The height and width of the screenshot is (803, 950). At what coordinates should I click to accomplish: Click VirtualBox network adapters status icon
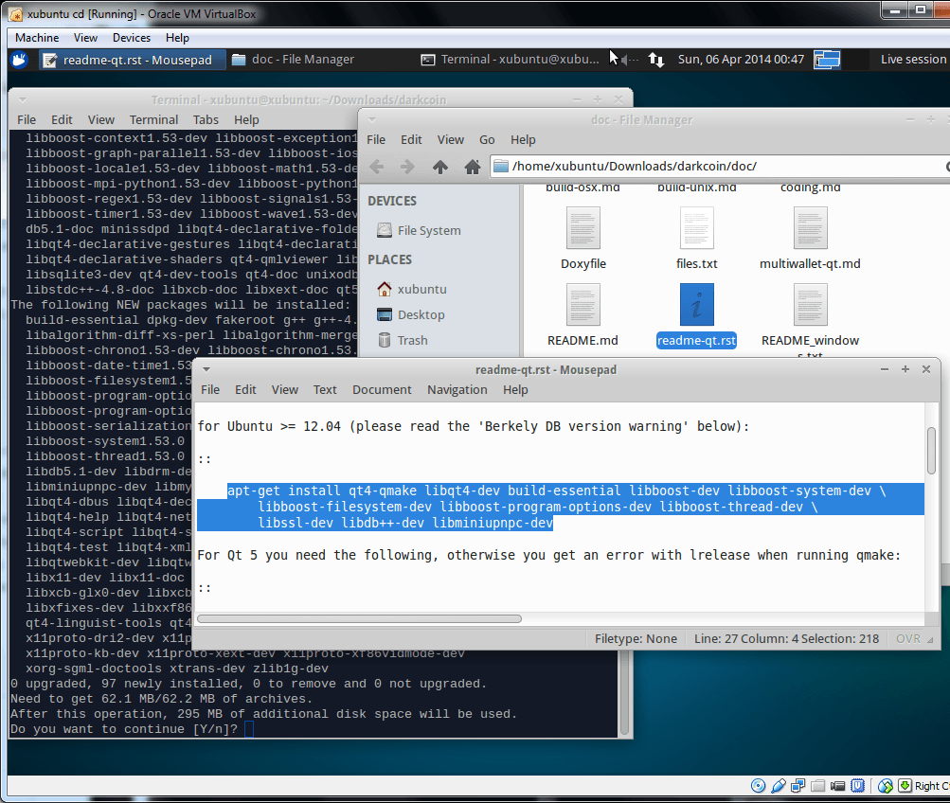798,785
